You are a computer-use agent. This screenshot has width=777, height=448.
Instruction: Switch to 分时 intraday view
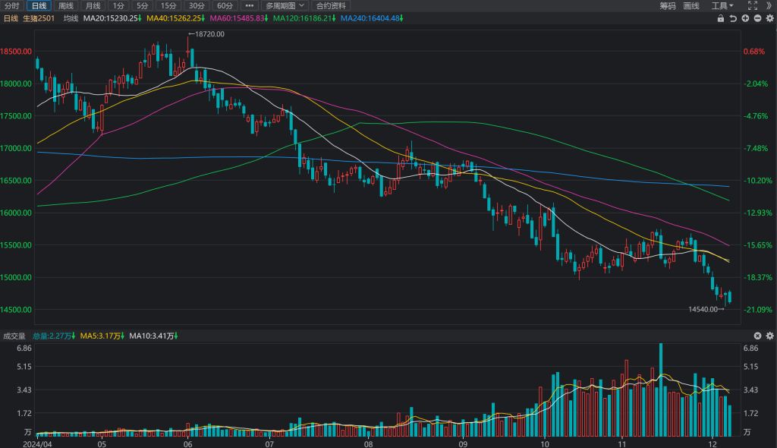click(x=12, y=5)
